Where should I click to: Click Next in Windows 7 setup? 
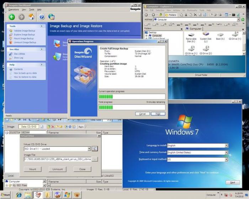[x=233, y=183]
